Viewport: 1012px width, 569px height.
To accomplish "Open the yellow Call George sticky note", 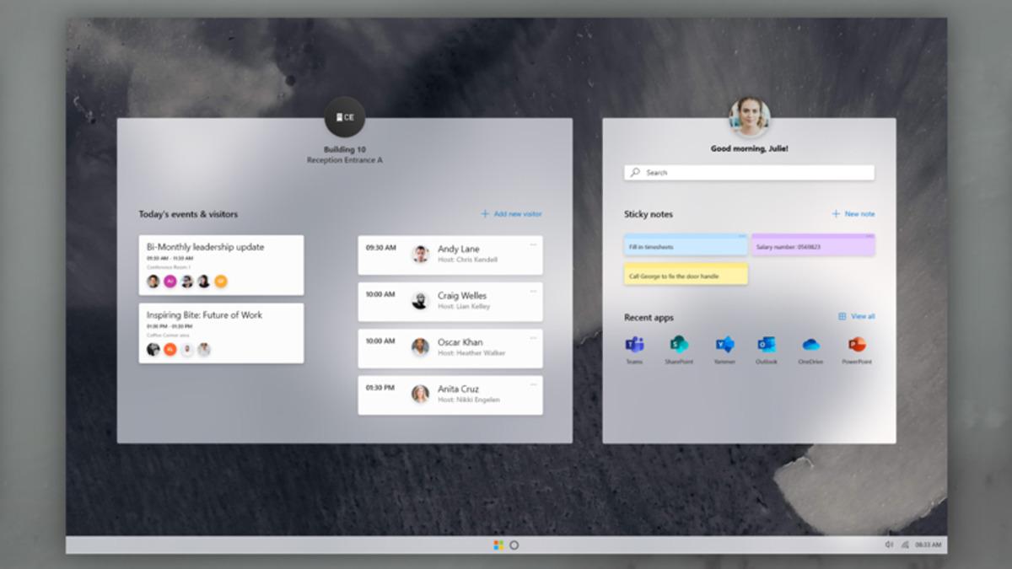I will pos(686,275).
